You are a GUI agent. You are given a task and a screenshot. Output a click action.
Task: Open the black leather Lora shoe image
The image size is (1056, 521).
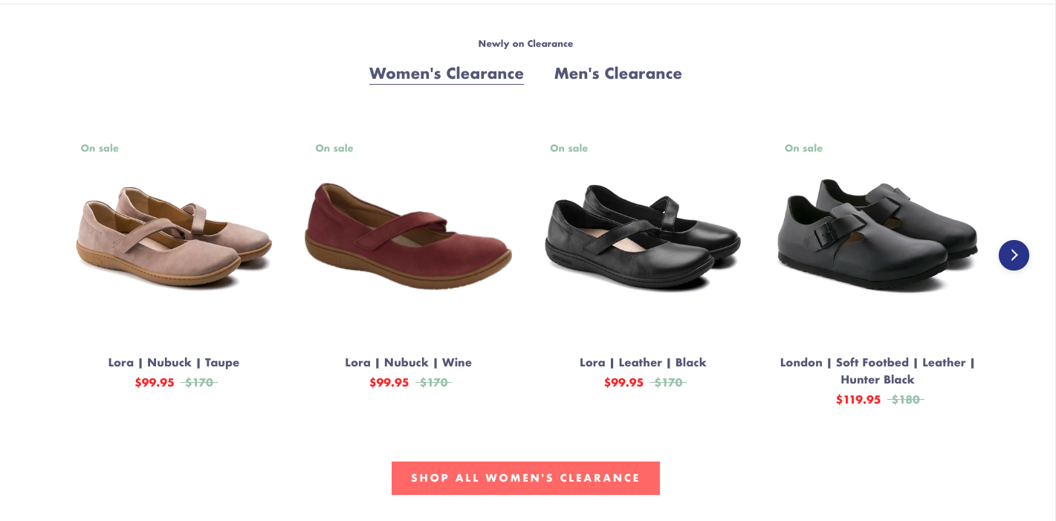[x=643, y=238]
